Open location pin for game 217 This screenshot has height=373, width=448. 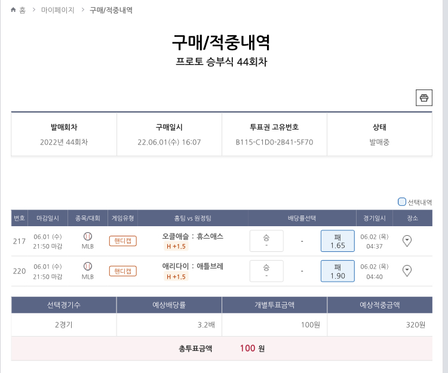(407, 241)
